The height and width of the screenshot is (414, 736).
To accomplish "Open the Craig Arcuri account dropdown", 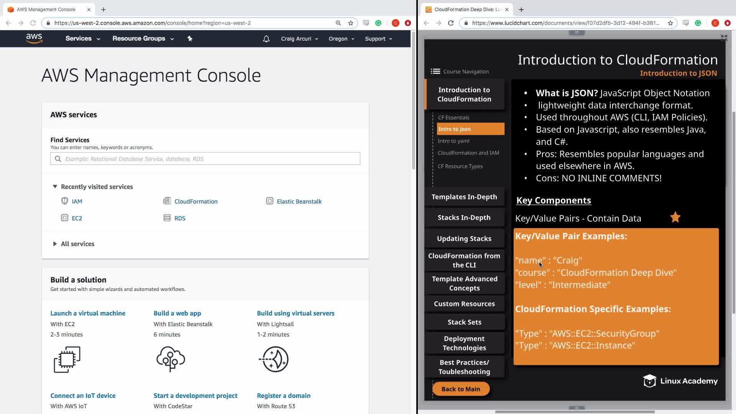I will (299, 39).
